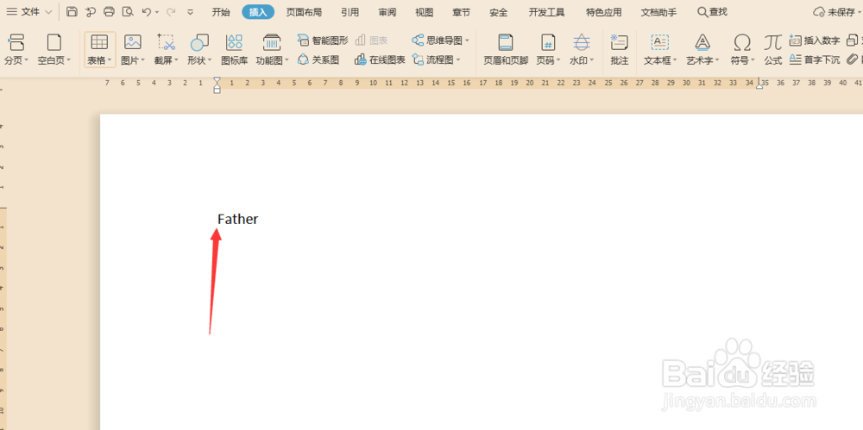Viewport: 863px width, 430px height.
Task: Open the 特色应用 tab
Action: pyautogui.click(x=604, y=12)
